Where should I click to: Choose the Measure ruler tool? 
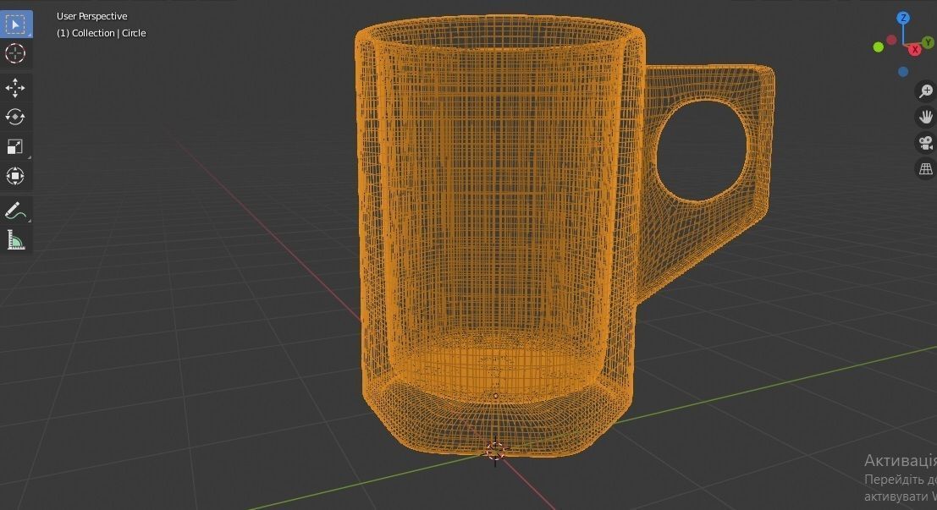click(x=15, y=239)
